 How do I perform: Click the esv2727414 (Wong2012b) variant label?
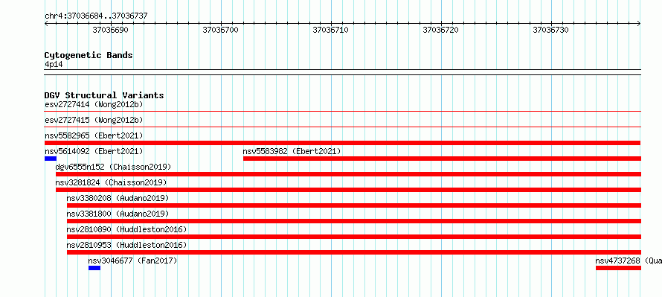click(x=94, y=104)
